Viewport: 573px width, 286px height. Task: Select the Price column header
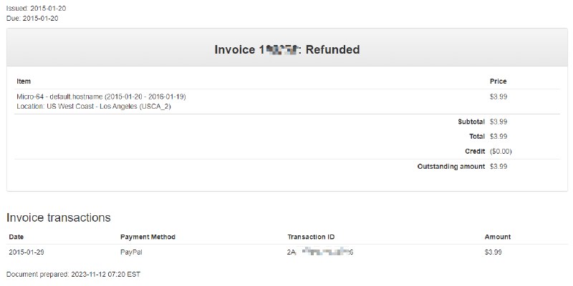[498, 81]
